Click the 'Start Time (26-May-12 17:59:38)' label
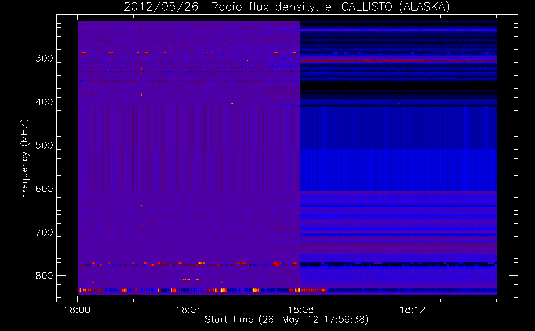 click(x=287, y=320)
